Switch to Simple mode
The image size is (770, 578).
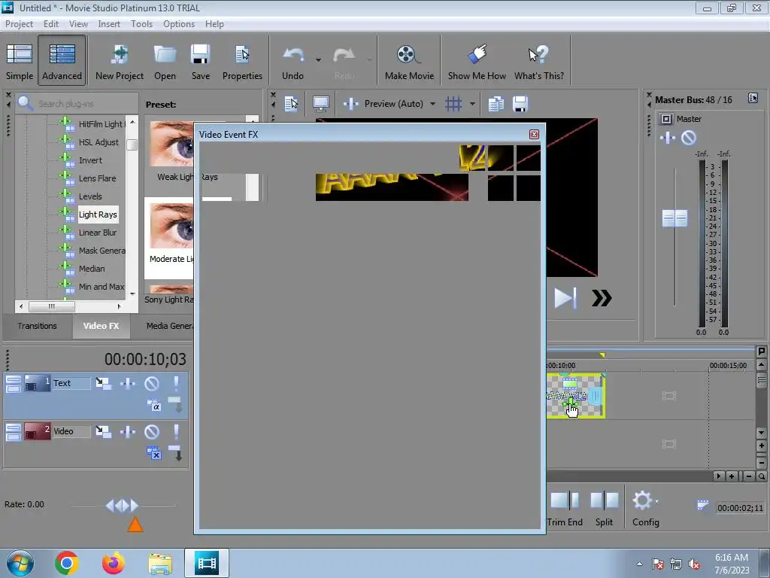coord(20,61)
